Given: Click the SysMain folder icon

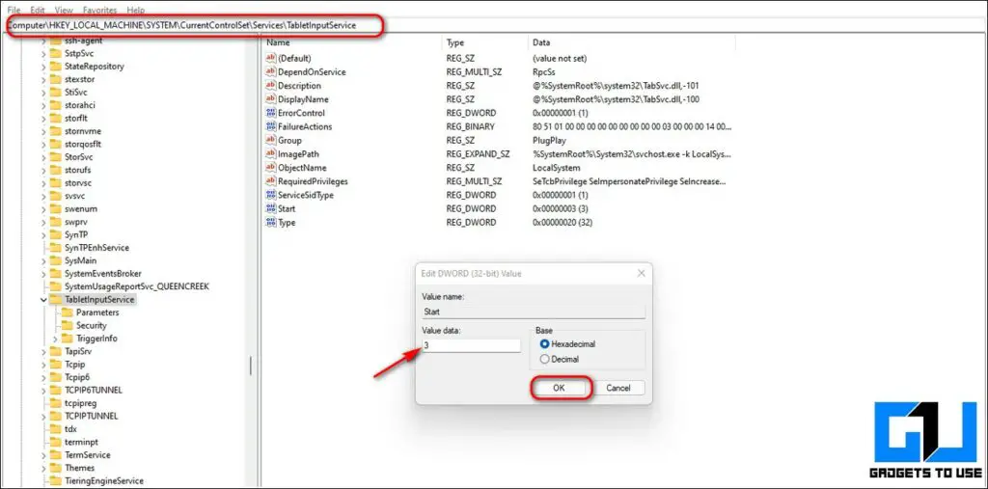Looking at the screenshot, I should click(55, 260).
